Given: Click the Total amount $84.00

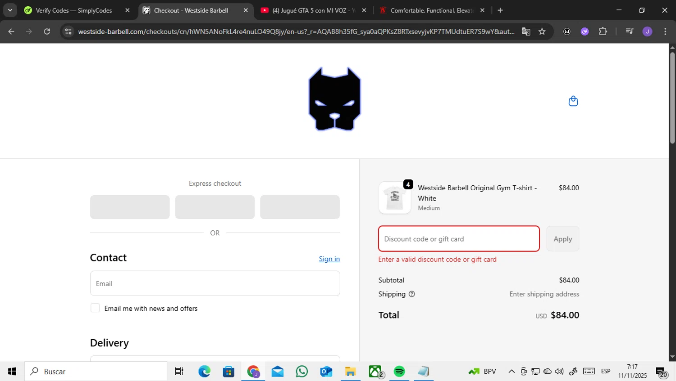Looking at the screenshot, I should (565, 315).
